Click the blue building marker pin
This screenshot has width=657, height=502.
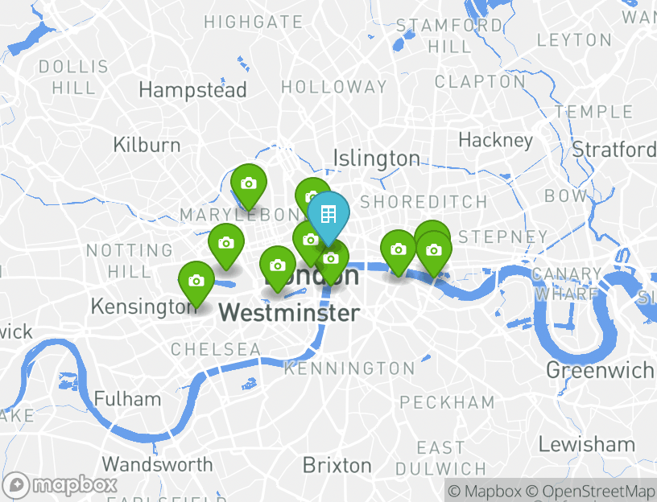coord(328,215)
